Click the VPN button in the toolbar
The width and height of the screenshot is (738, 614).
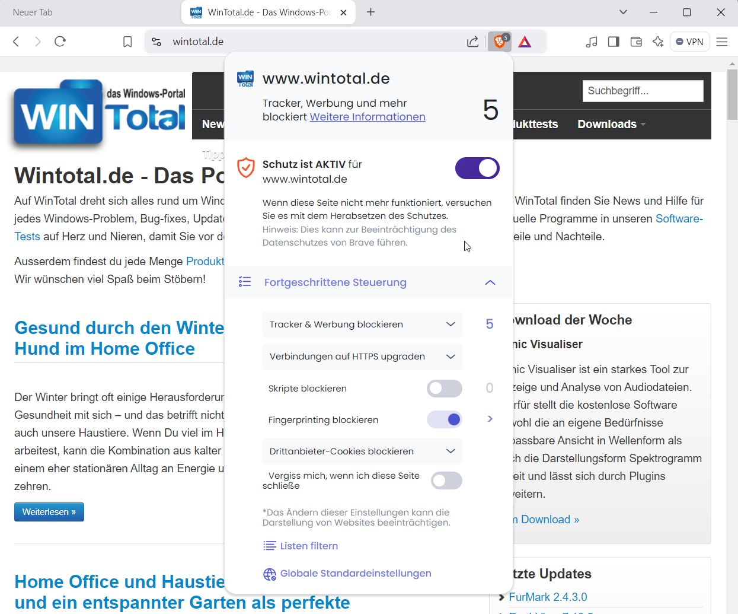tap(690, 42)
